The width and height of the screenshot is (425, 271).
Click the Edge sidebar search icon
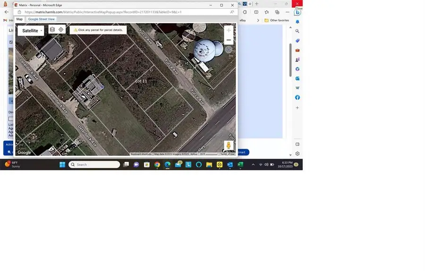click(297, 31)
